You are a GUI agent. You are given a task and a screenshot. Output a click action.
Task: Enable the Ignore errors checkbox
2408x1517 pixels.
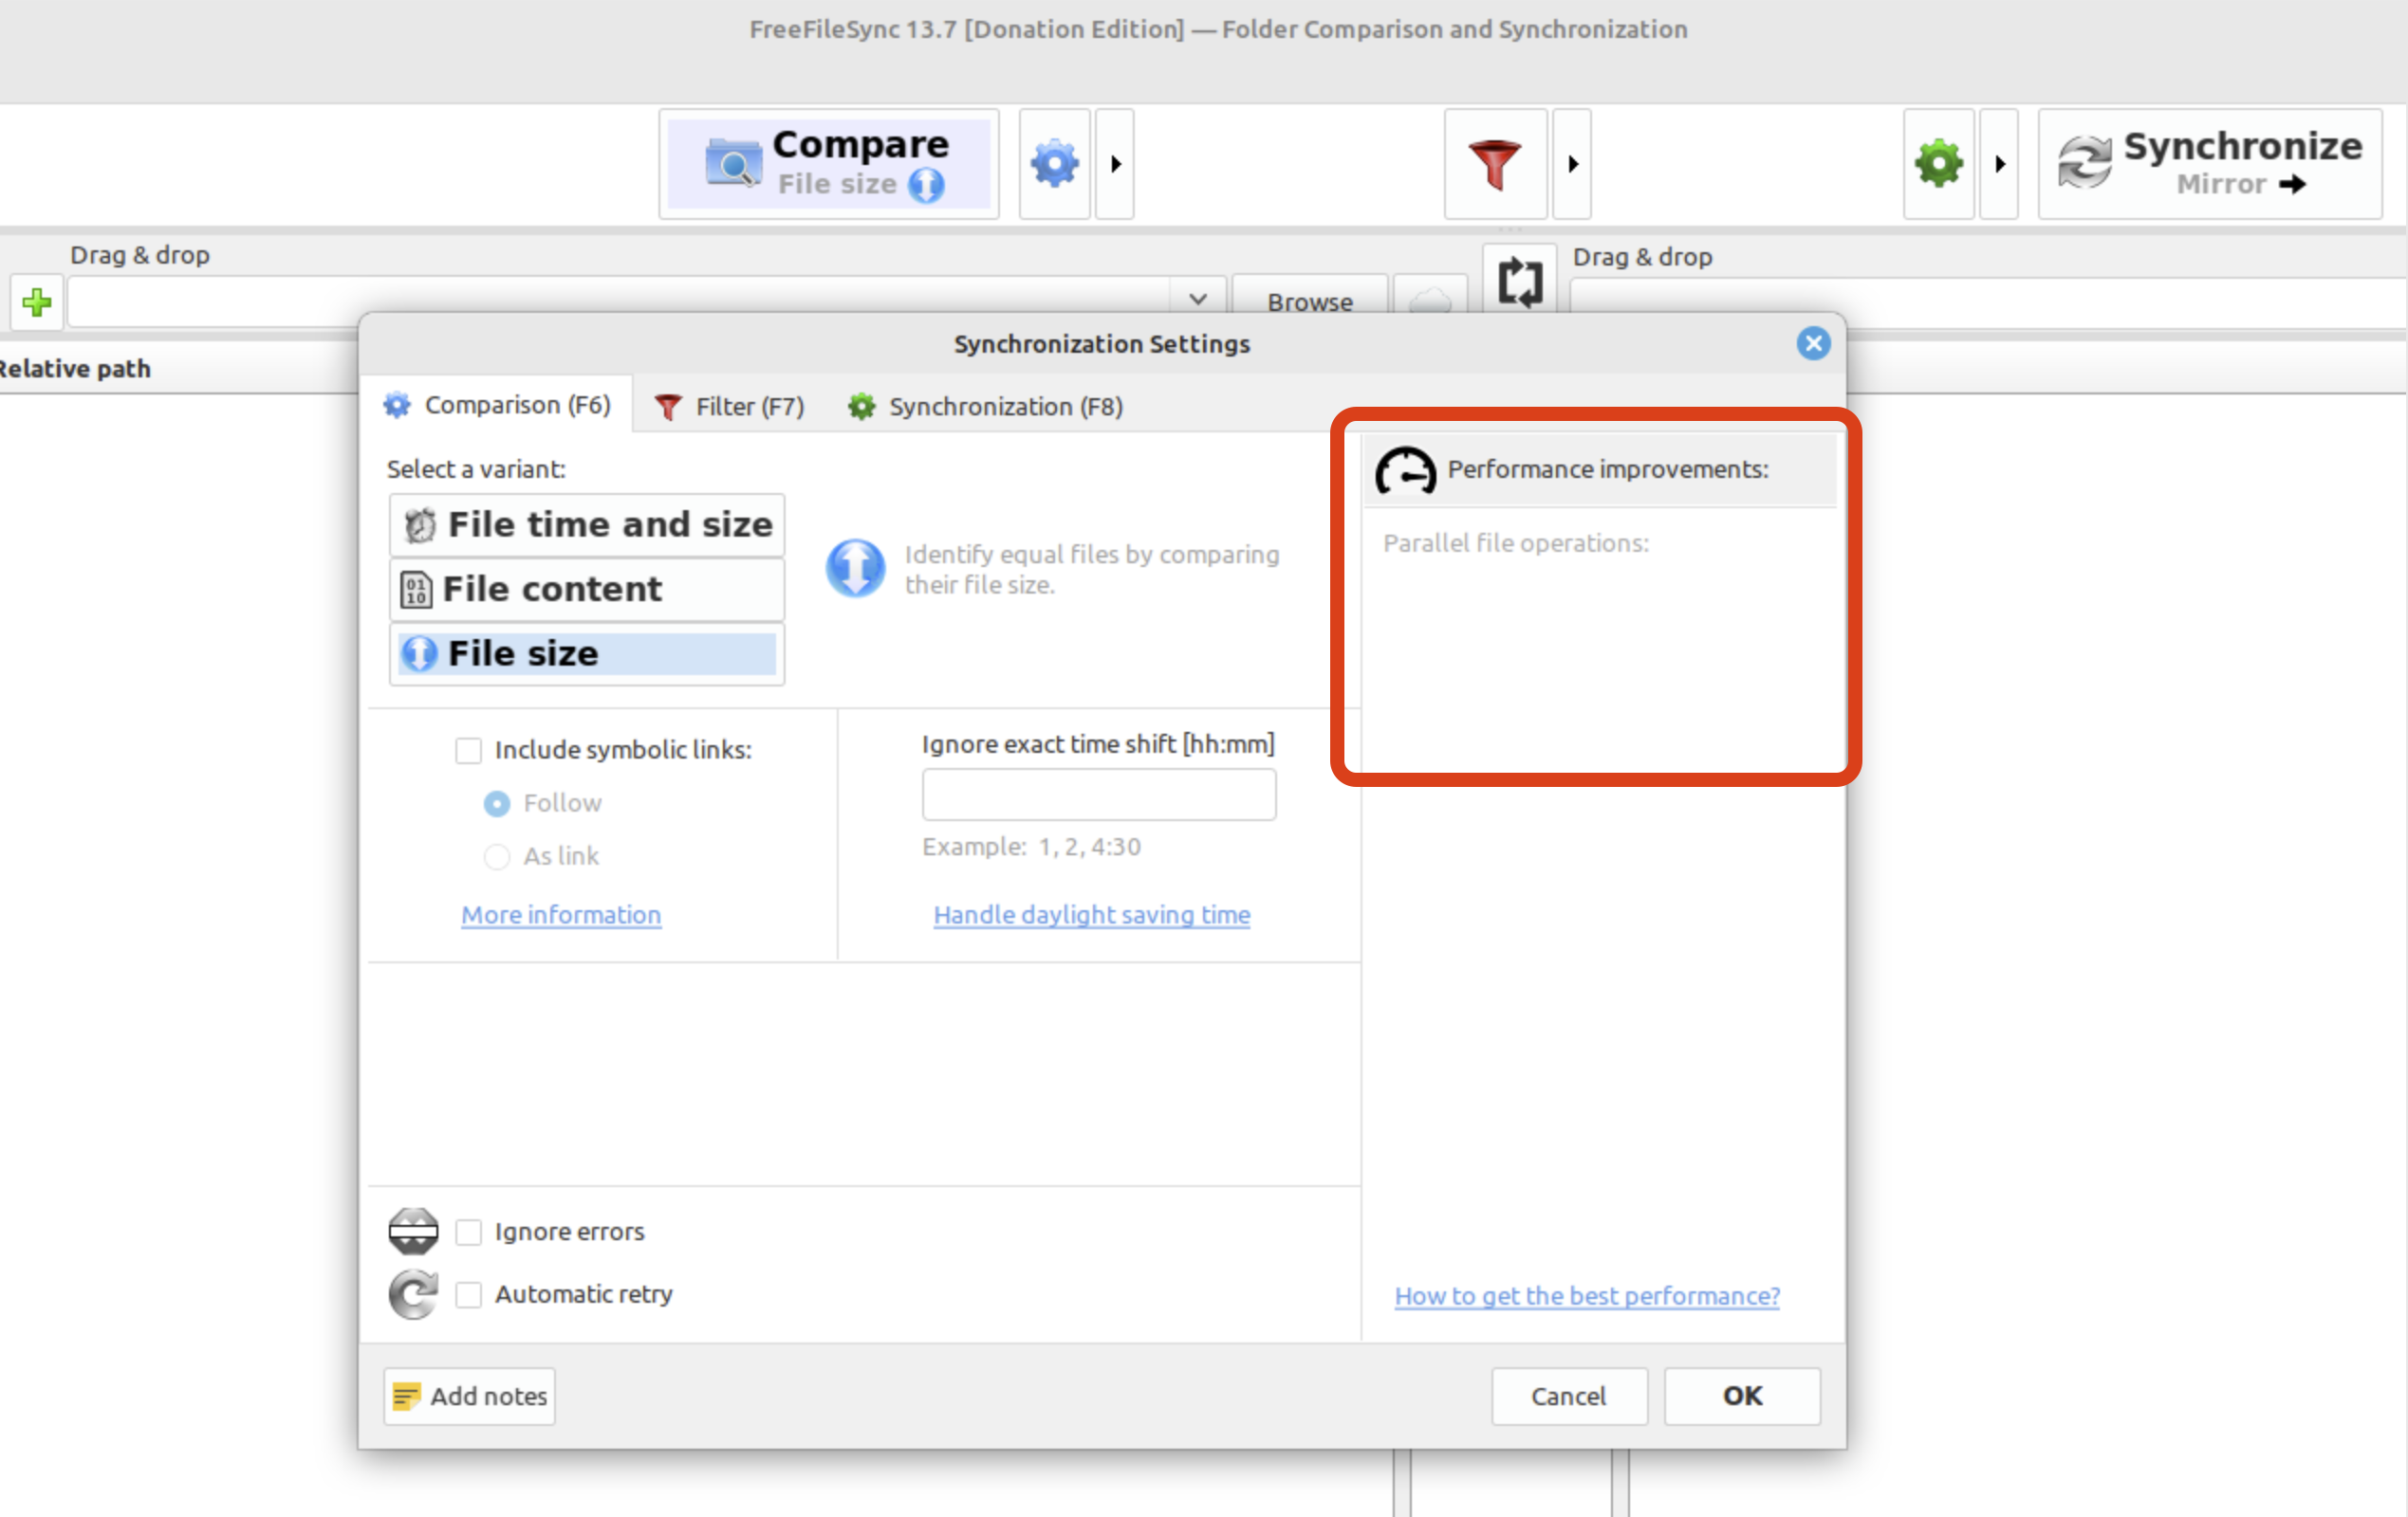point(468,1232)
